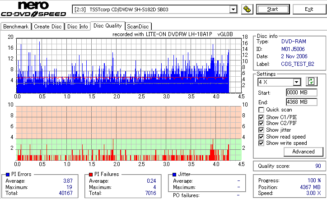The image size is (327, 199).
Task: Click the PI Errors blue graph
Action: click(129, 65)
